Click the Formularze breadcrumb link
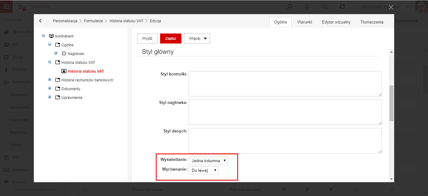This screenshot has width=428, height=196. [93, 21]
